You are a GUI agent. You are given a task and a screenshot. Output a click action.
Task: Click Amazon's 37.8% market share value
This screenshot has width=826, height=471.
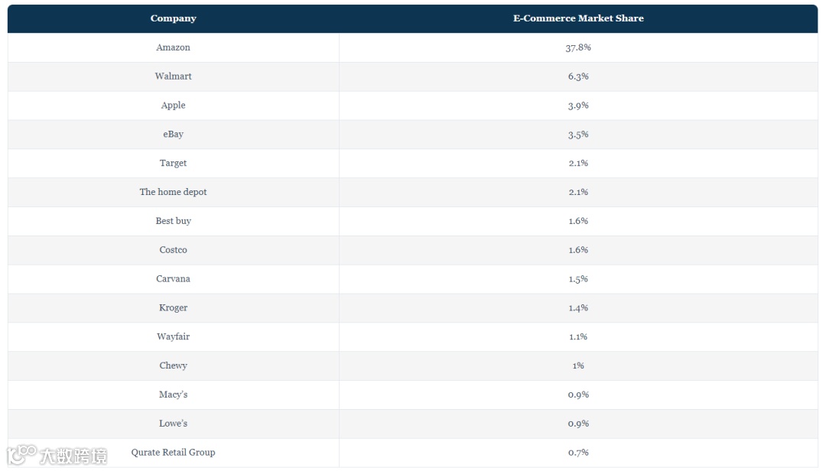[578, 47]
